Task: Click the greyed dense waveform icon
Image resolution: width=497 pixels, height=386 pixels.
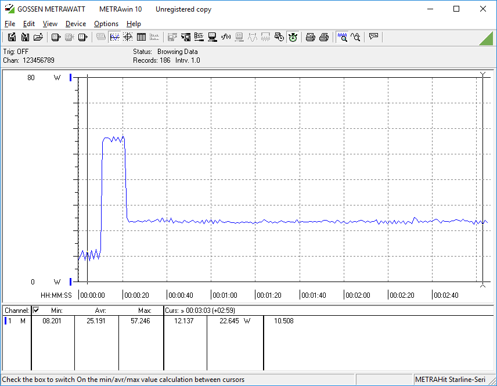Action: 265,37
